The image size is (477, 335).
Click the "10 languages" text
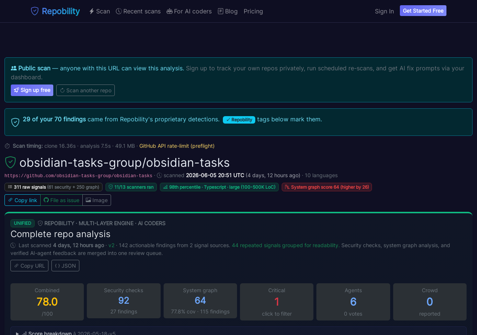coord(321,175)
